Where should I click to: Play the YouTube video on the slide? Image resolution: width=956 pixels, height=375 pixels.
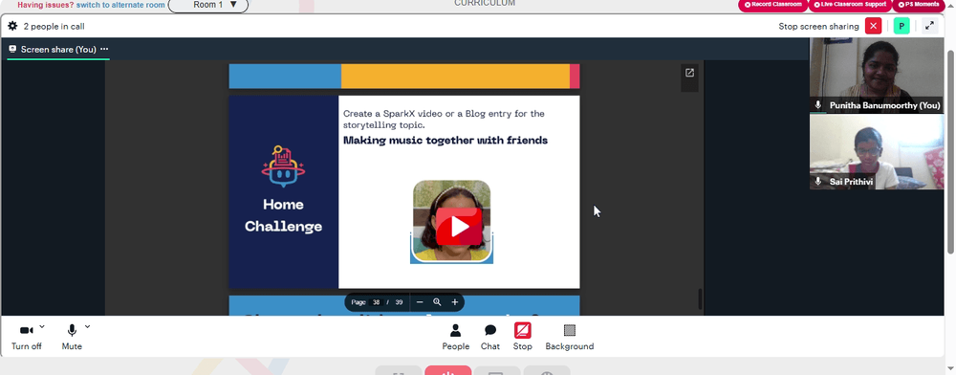tap(459, 226)
